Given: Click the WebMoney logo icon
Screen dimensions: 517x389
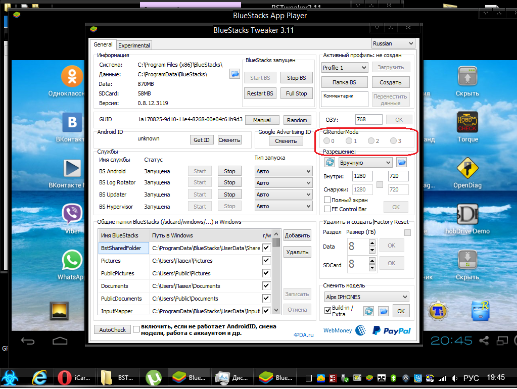Looking at the screenshot, I should point(361,331).
